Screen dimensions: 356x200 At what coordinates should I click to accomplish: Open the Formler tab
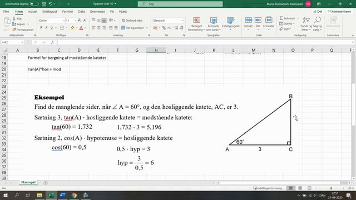point(67,12)
